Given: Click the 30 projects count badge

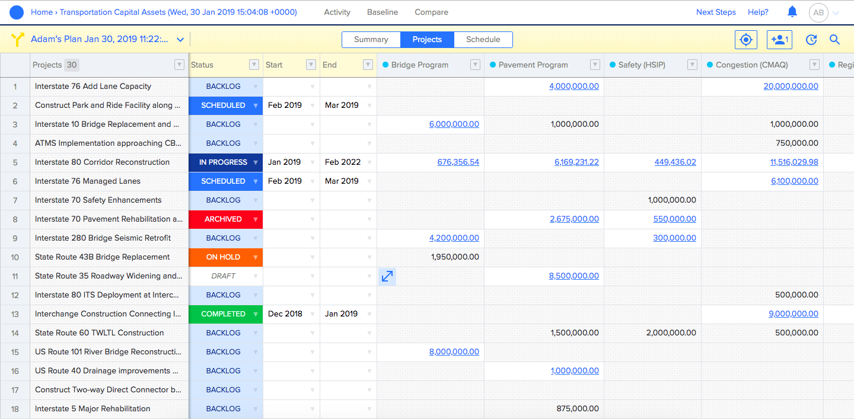Looking at the screenshot, I should [x=71, y=65].
